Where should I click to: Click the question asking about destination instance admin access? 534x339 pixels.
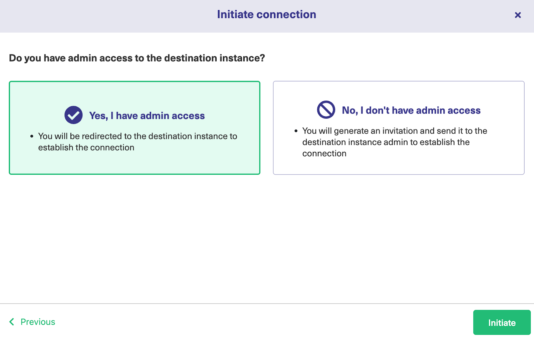[137, 58]
